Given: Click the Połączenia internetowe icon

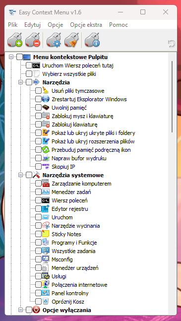Looking at the screenshot, I should 46,285.
